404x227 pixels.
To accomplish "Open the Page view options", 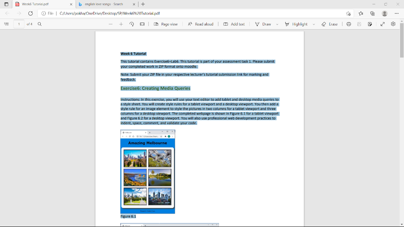I will tap(166, 24).
